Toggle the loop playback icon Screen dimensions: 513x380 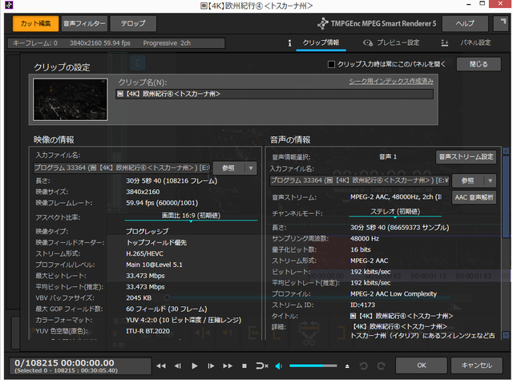[x=262, y=366]
